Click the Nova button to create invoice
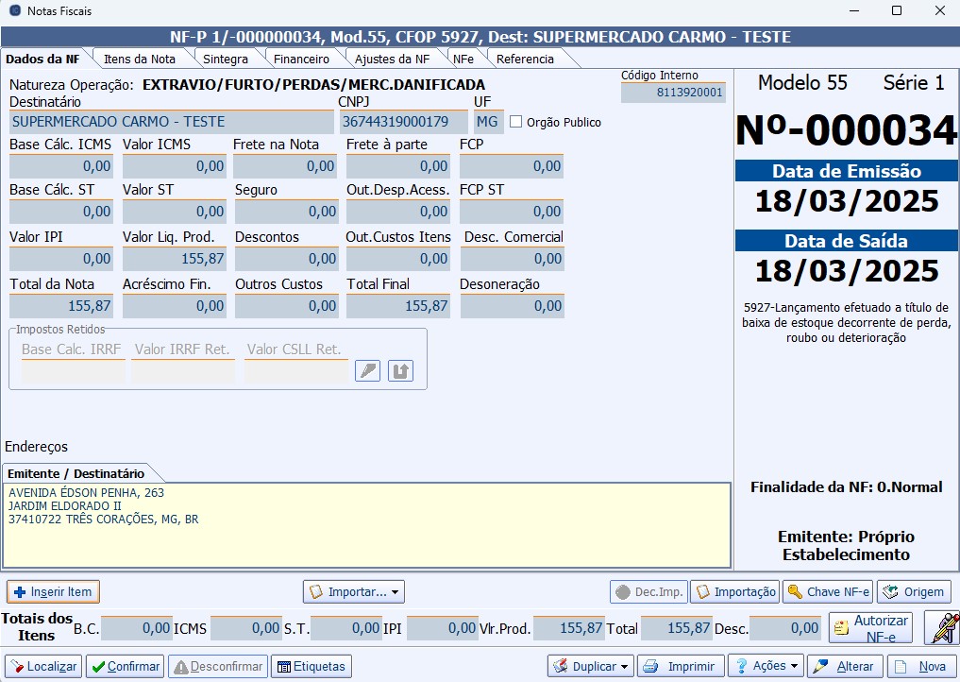Image resolution: width=960 pixels, height=682 pixels. pyautogui.click(x=921, y=666)
